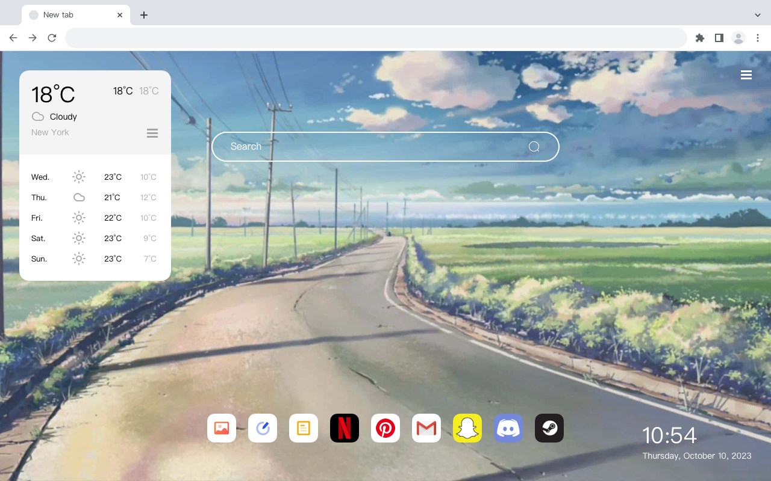
Task: Click the Cloudy condition text
Action: 63,117
